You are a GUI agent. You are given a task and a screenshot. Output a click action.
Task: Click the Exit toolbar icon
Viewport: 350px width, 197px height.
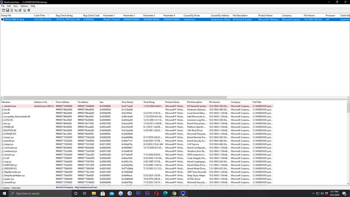[x=28, y=10]
